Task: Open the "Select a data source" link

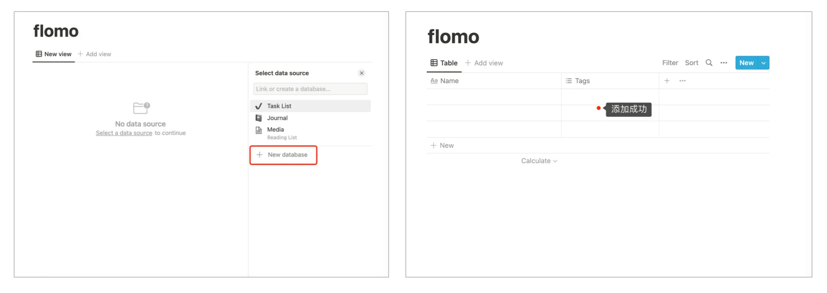Action: tap(124, 133)
